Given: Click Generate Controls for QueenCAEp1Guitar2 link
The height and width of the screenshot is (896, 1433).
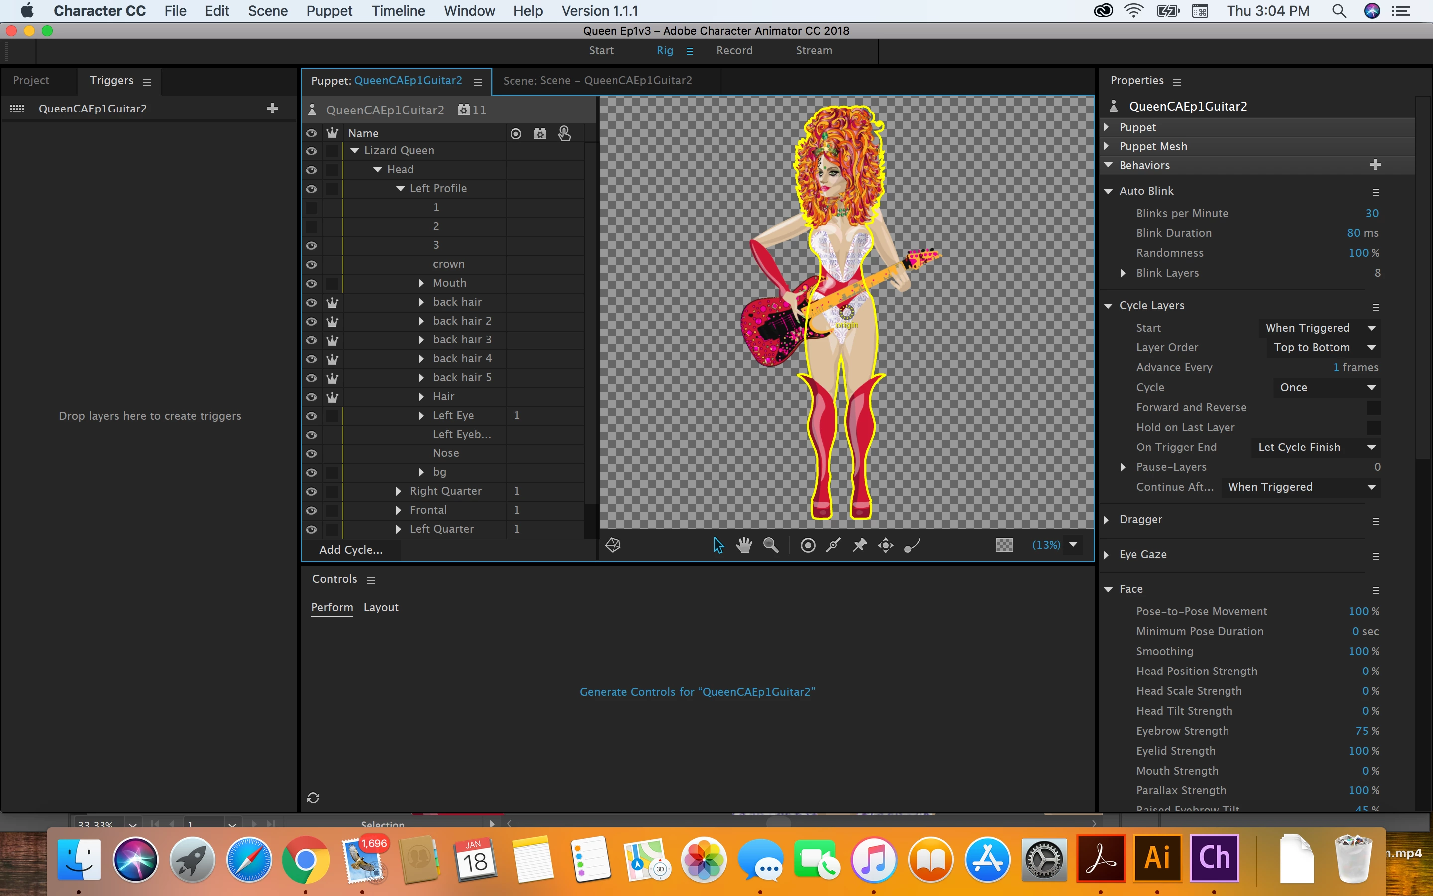Looking at the screenshot, I should coord(697,691).
